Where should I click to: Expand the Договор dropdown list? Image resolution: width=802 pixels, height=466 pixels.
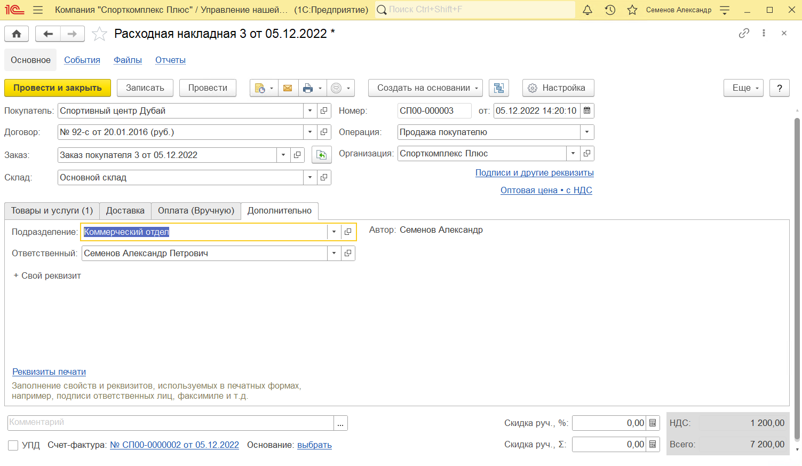(310, 132)
